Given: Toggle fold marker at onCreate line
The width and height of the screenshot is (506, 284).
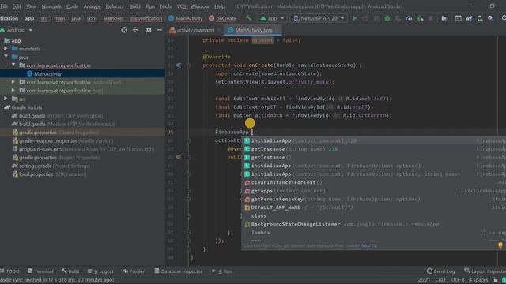Looking at the screenshot, I should coord(188,65).
